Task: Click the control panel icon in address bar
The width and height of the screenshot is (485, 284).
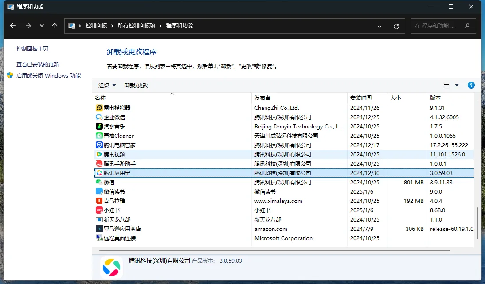Action: pyautogui.click(x=72, y=26)
